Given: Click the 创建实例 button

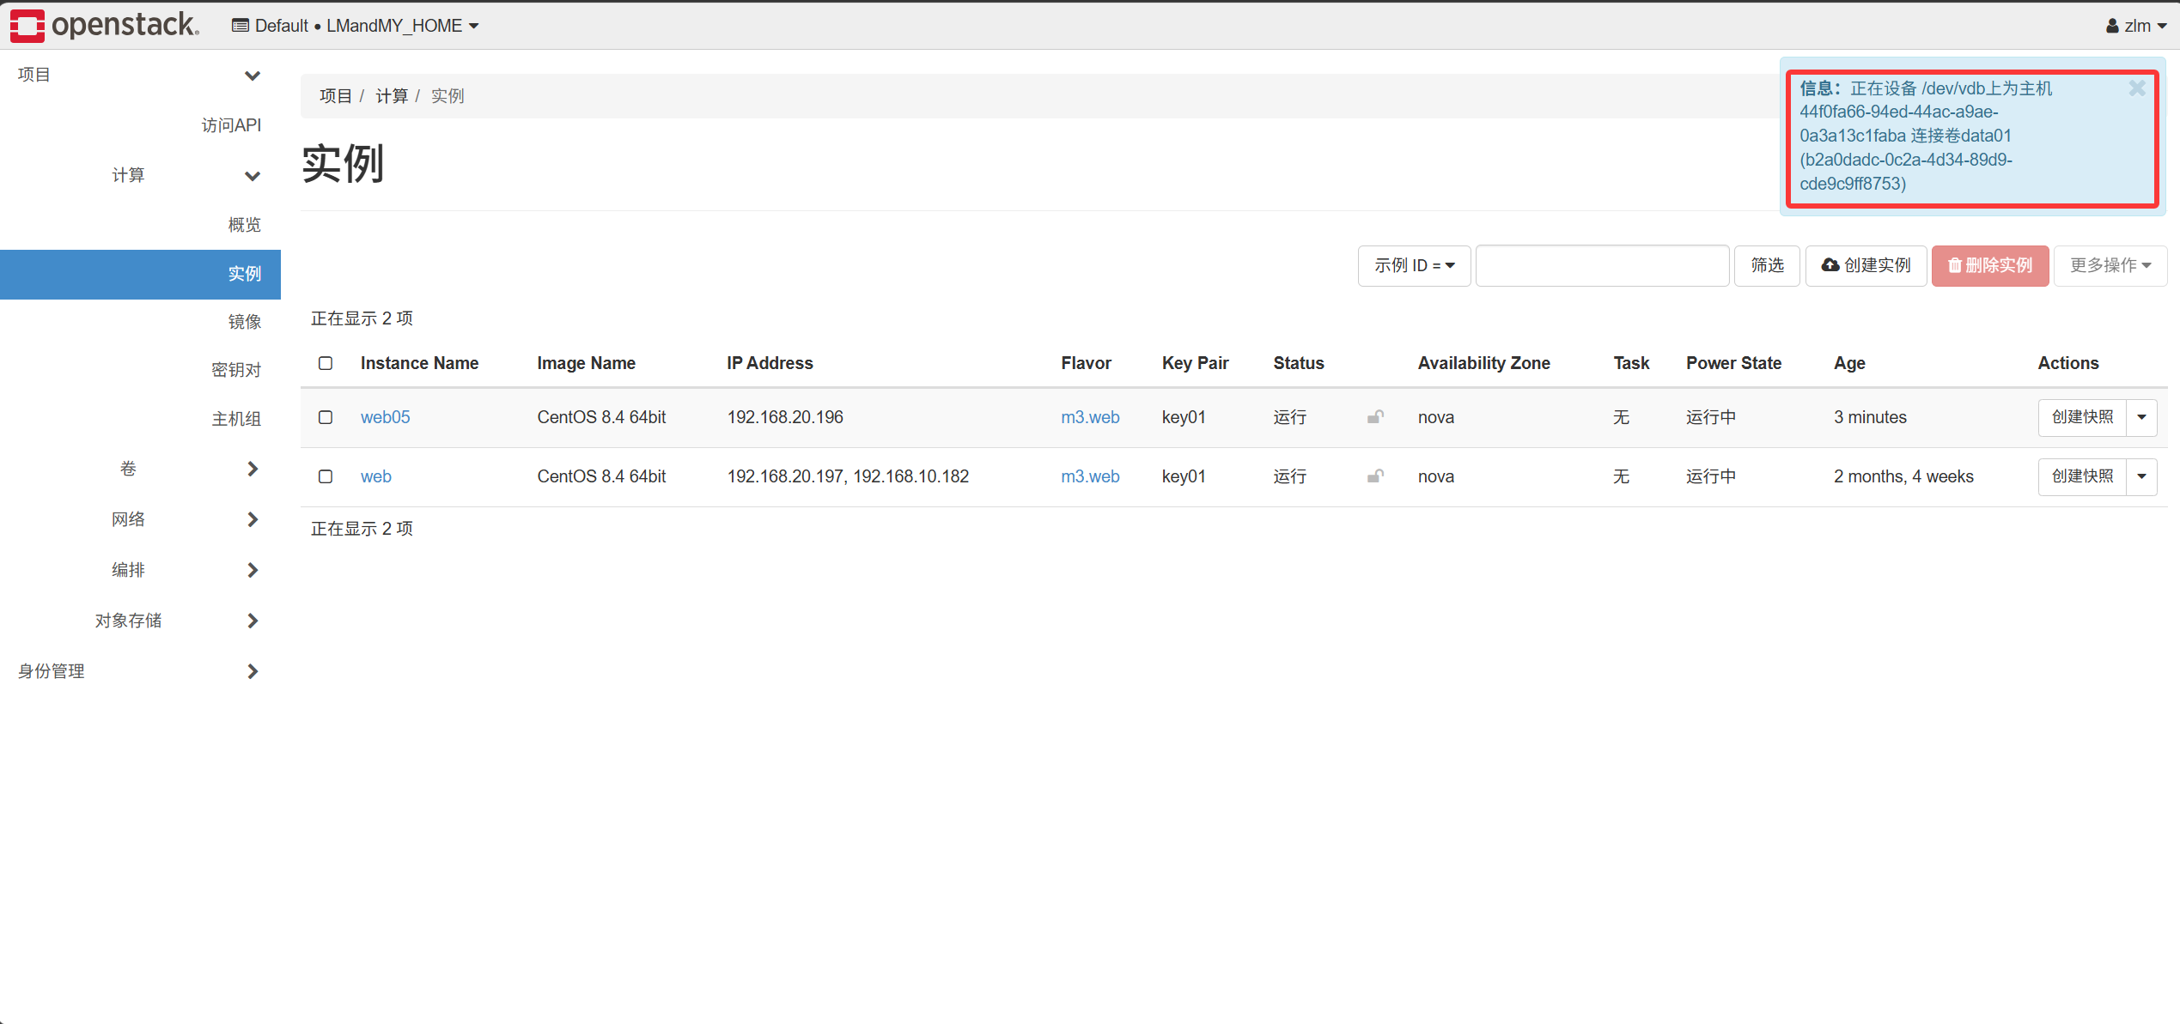Looking at the screenshot, I should (x=1866, y=265).
